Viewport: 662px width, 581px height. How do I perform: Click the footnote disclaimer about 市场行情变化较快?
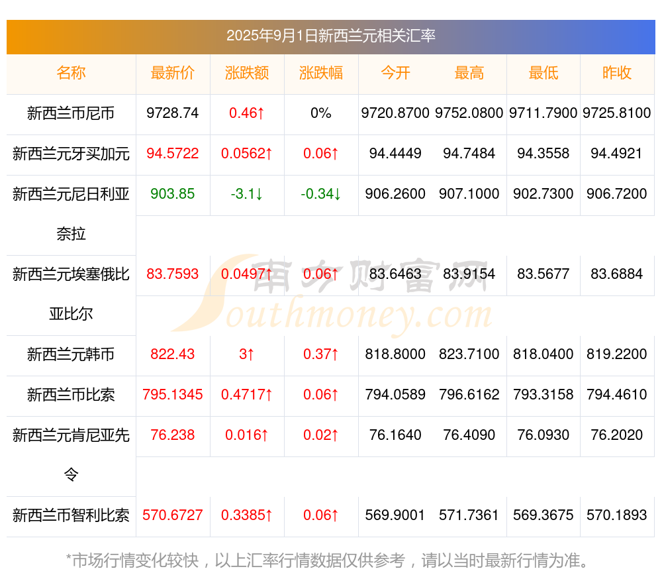[x=327, y=560]
